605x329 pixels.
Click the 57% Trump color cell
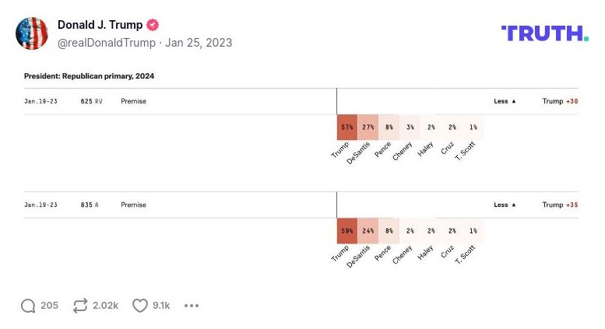coord(346,127)
